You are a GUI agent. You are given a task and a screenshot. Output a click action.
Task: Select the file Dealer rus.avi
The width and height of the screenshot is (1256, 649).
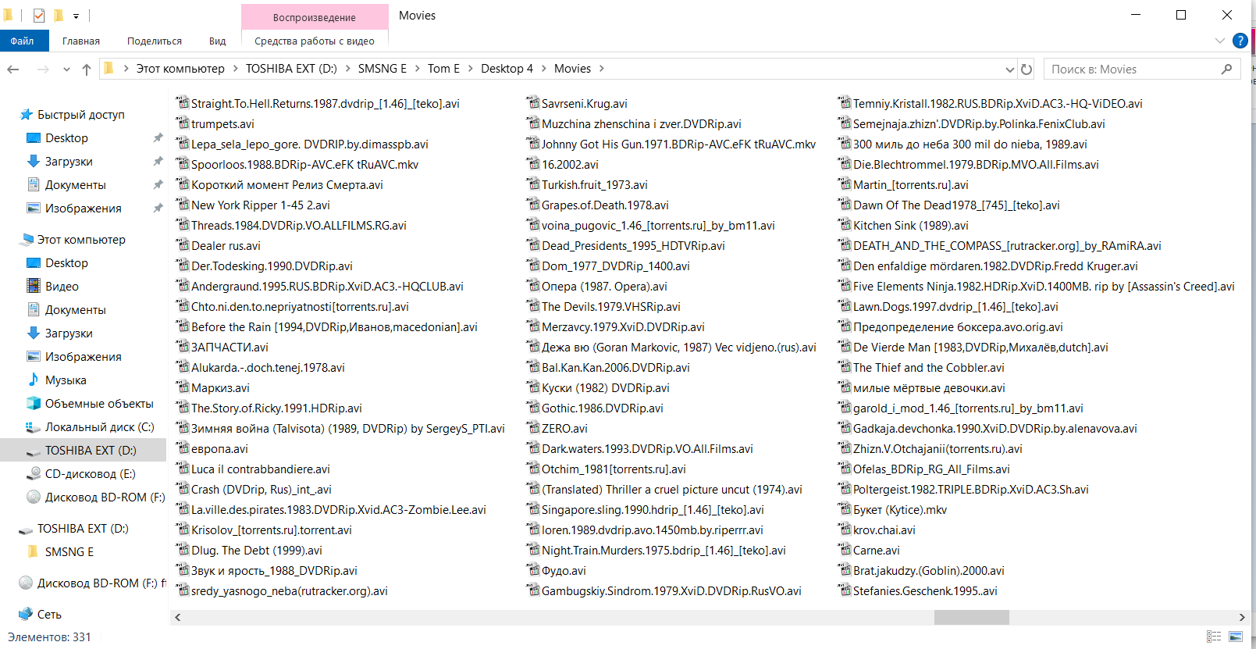point(226,245)
